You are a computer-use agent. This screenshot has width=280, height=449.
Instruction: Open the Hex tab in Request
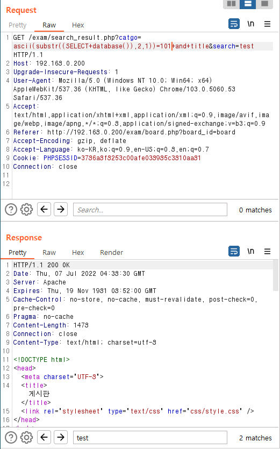78,25
